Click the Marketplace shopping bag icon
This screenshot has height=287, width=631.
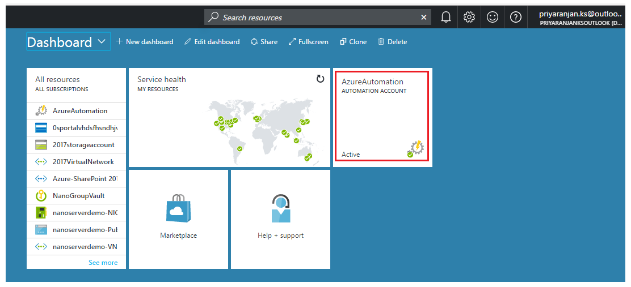tap(178, 208)
